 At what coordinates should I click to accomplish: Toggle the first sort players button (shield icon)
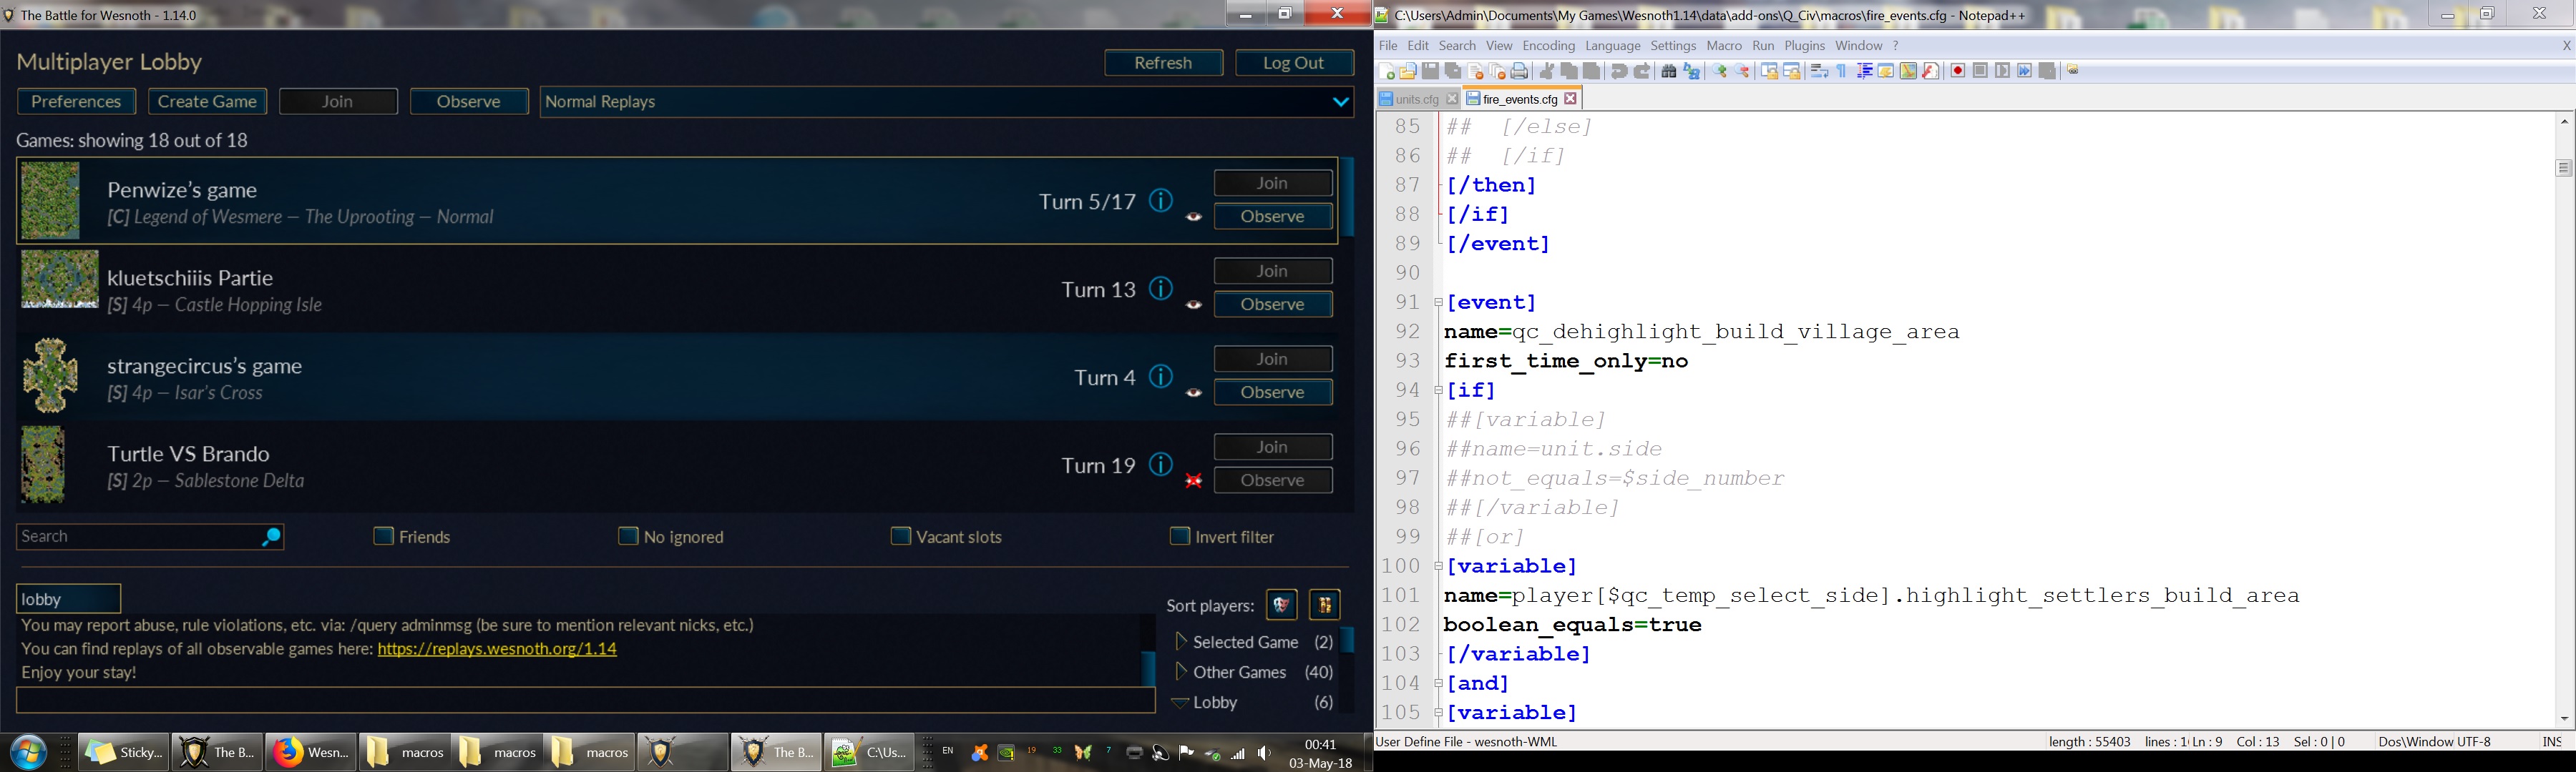pyautogui.click(x=1282, y=605)
